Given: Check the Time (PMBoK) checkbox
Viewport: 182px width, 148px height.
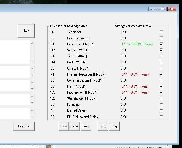Looking at the screenshot, I should (161, 56).
